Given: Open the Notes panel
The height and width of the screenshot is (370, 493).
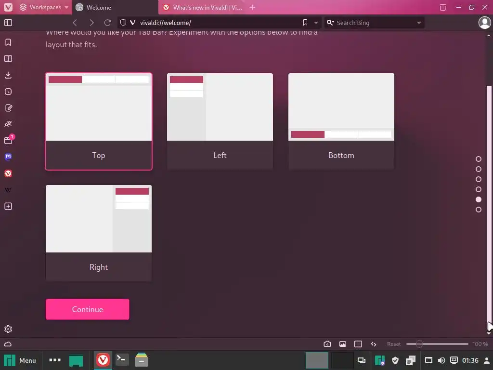Looking at the screenshot, I should (x=8, y=108).
